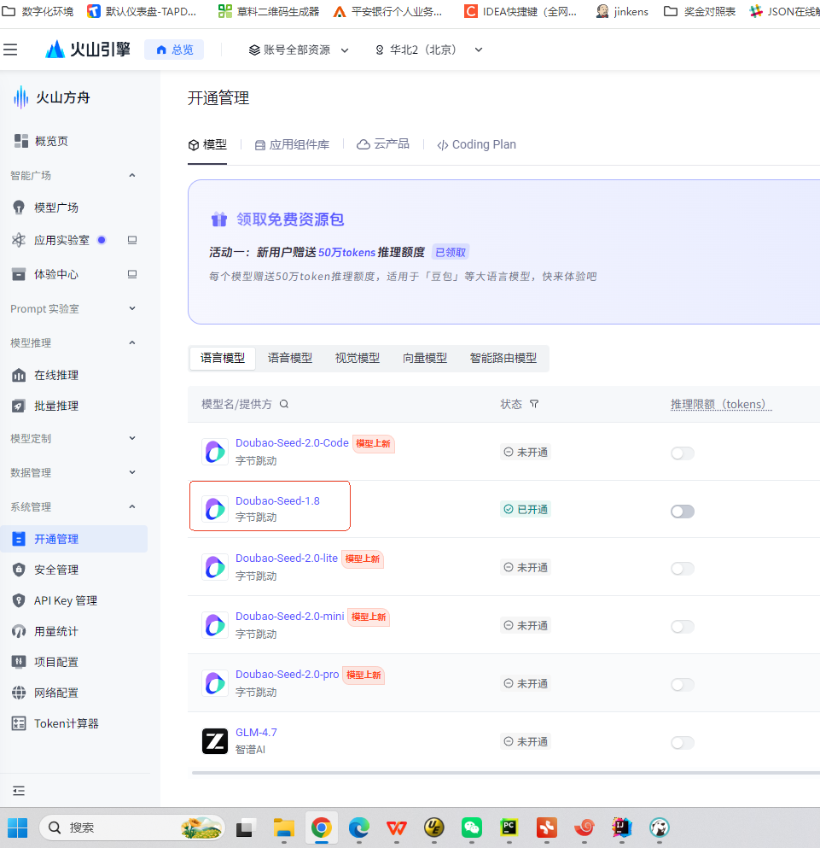The height and width of the screenshot is (848, 820).
Task: Click the taskbar 搜索 box
Action: pyautogui.click(x=132, y=828)
